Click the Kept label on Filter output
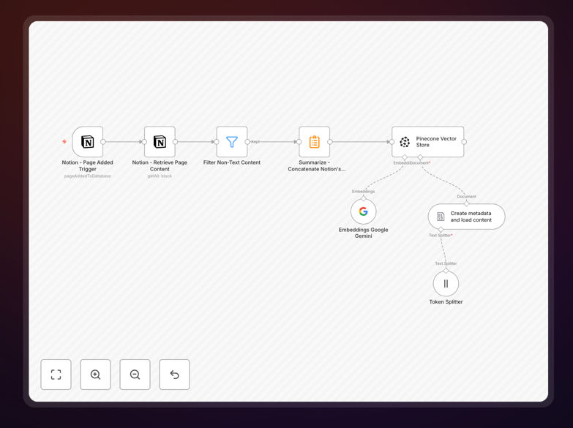 [x=255, y=142]
